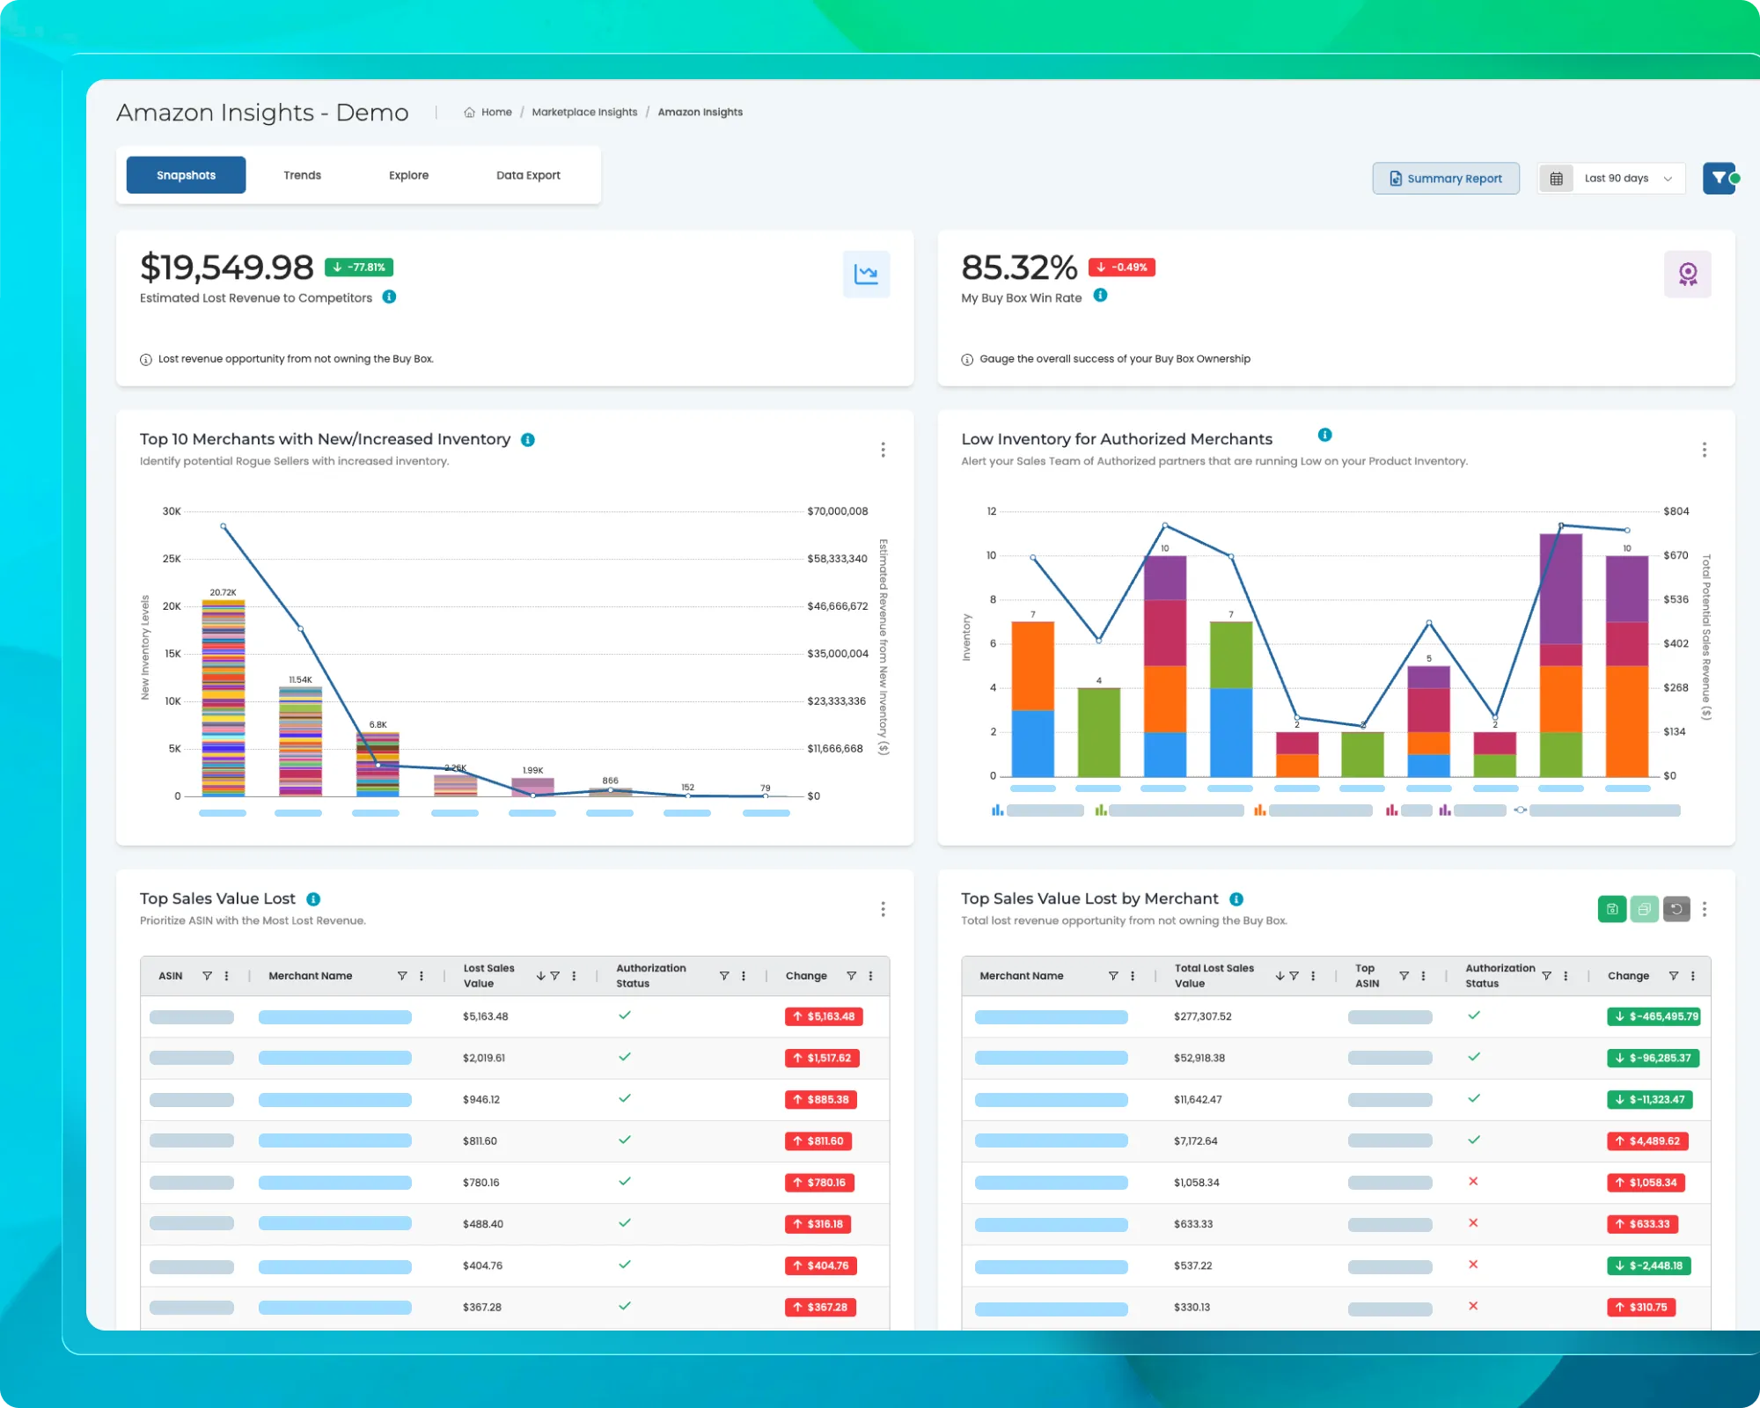Open the line chart icon on lost revenue card
This screenshot has width=1760, height=1408.
pos(867,274)
